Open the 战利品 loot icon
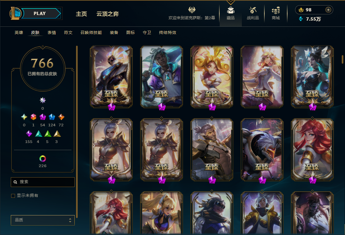This screenshot has height=235, width=345. (x=253, y=10)
